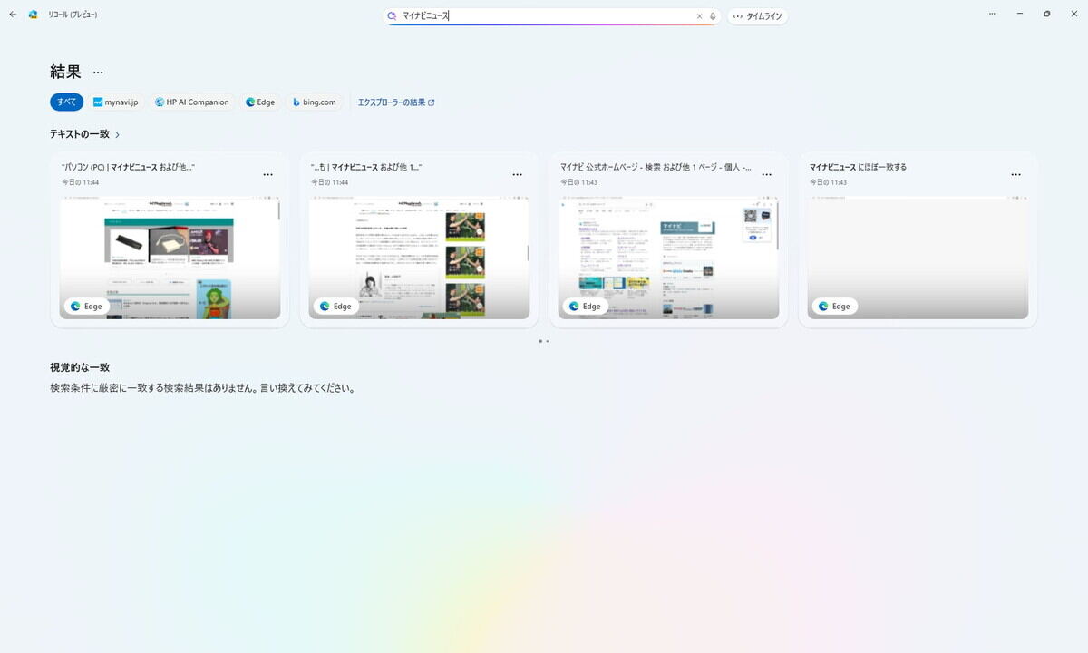Filter results by bing.com chip

click(x=315, y=102)
